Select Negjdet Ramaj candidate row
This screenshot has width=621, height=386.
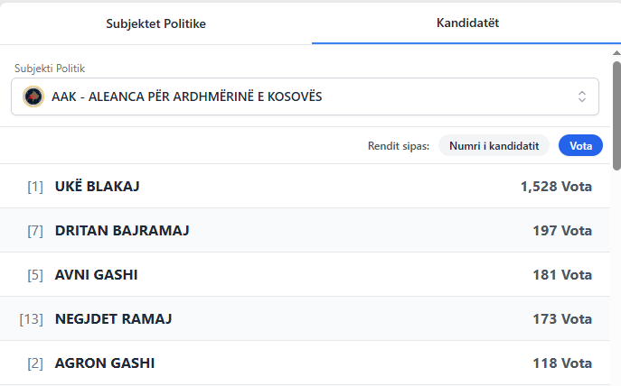tap(307, 319)
